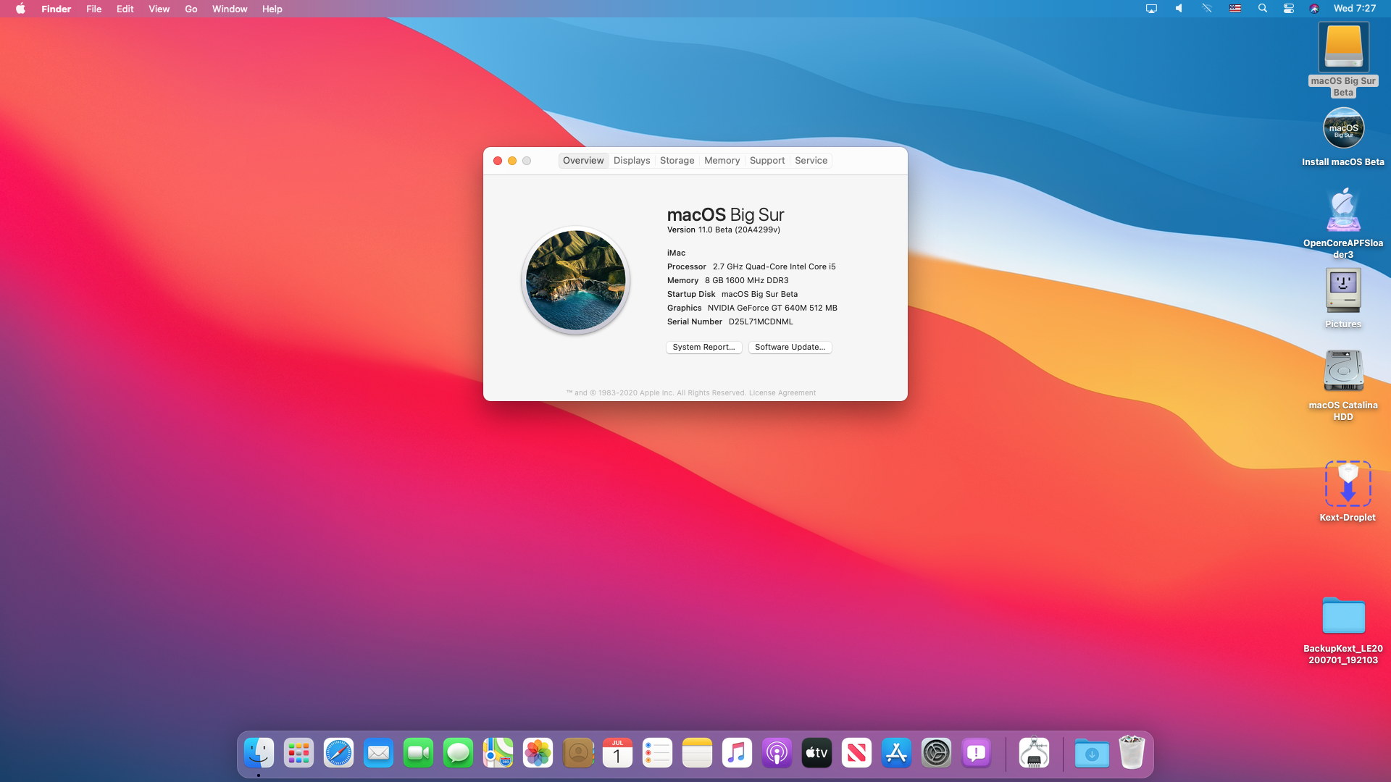The image size is (1391, 782).
Task: Switch to the Memory tab
Action: click(722, 161)
